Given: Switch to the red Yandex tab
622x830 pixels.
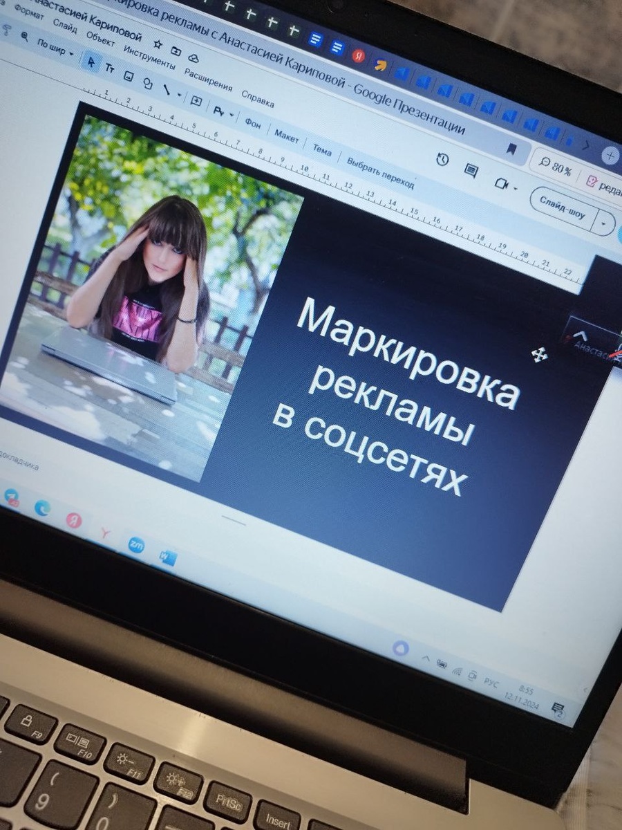Looking at the screenshot, I should click(x=359, y=56).
